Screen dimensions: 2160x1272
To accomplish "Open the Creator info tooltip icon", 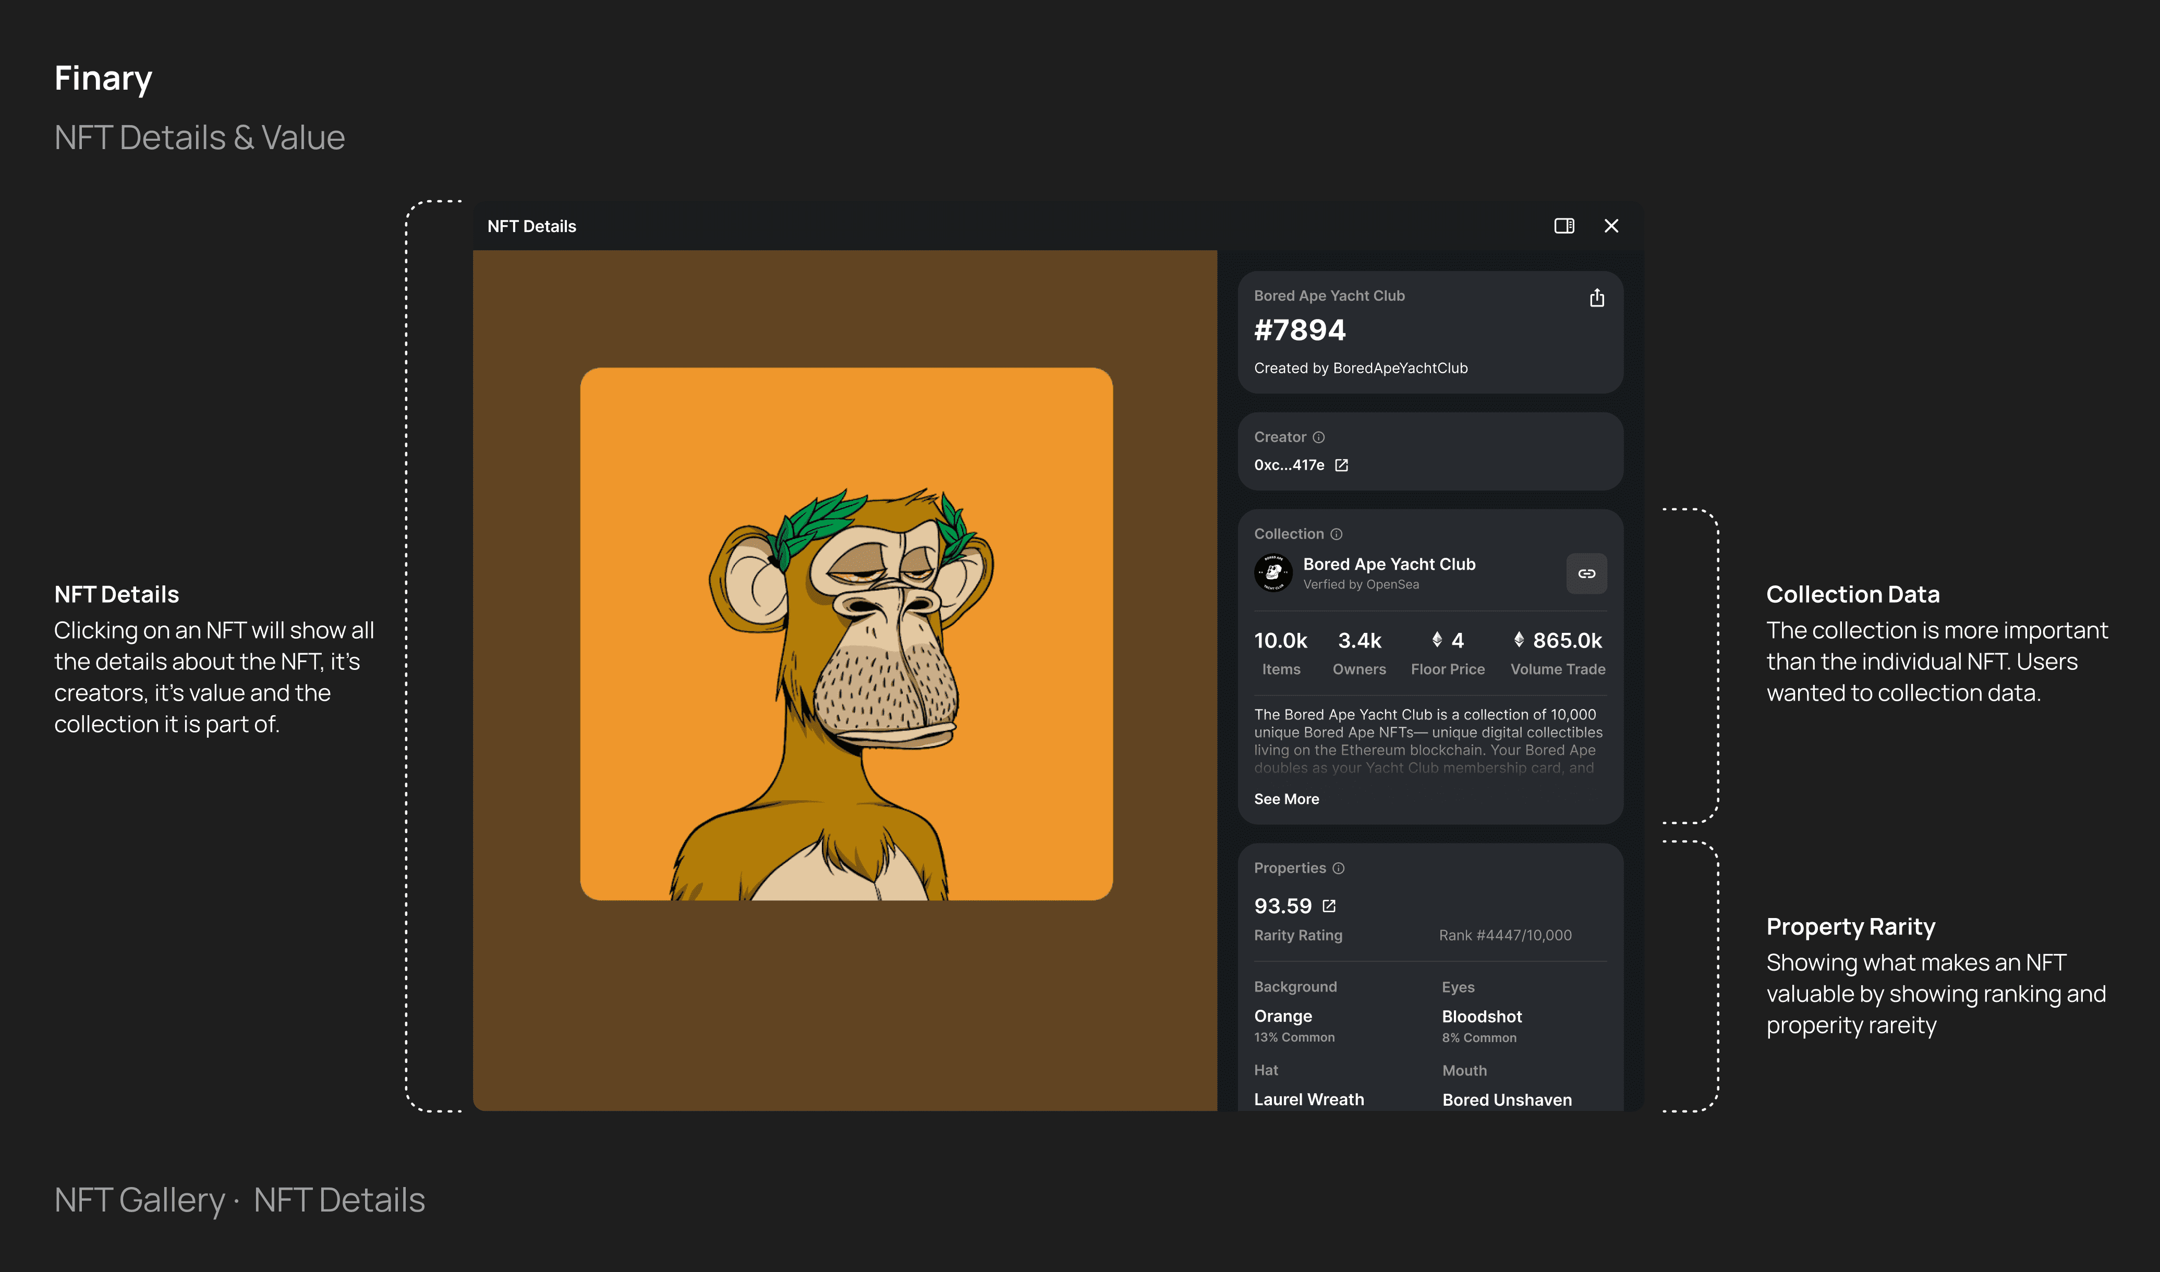I will click(x=1318, y=437).
